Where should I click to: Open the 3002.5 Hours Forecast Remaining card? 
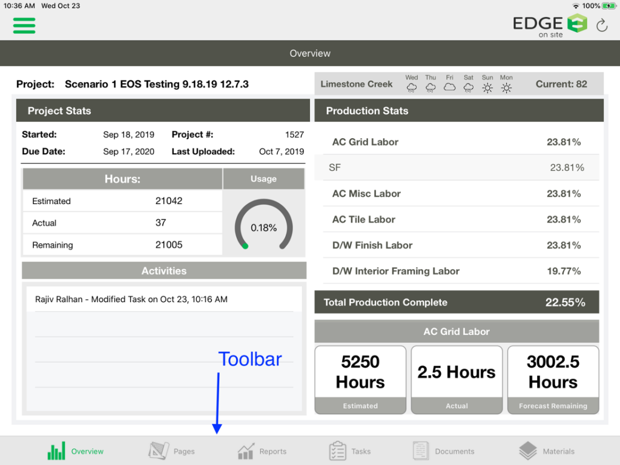[x=553, y=380]
